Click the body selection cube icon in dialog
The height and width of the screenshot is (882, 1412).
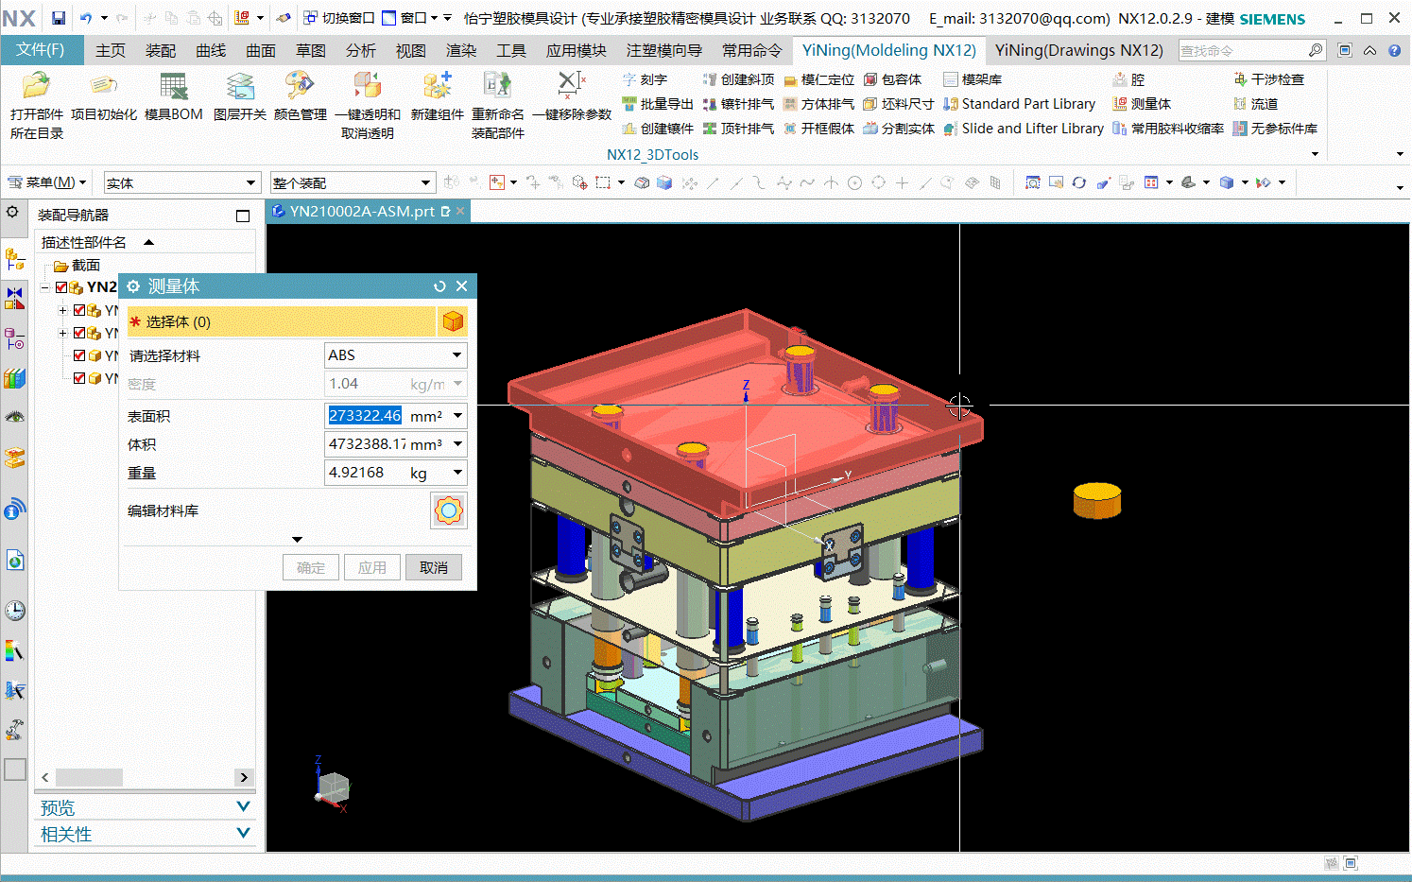[453, 321]
